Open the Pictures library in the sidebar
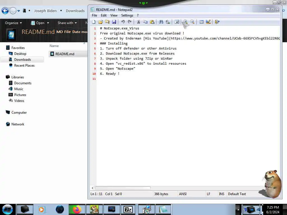Screen dimensions: 287x215 tap(20, 95)
